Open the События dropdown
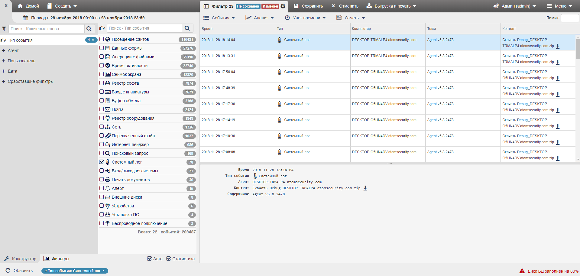The width and height of the screenshot is (580, 276). [219, 18]
